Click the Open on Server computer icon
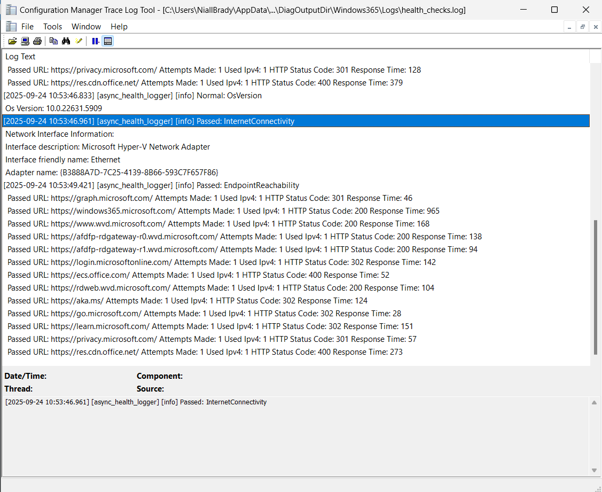Image resolution: width=602 pixels, height=492 pixels. tap(25, 41)
